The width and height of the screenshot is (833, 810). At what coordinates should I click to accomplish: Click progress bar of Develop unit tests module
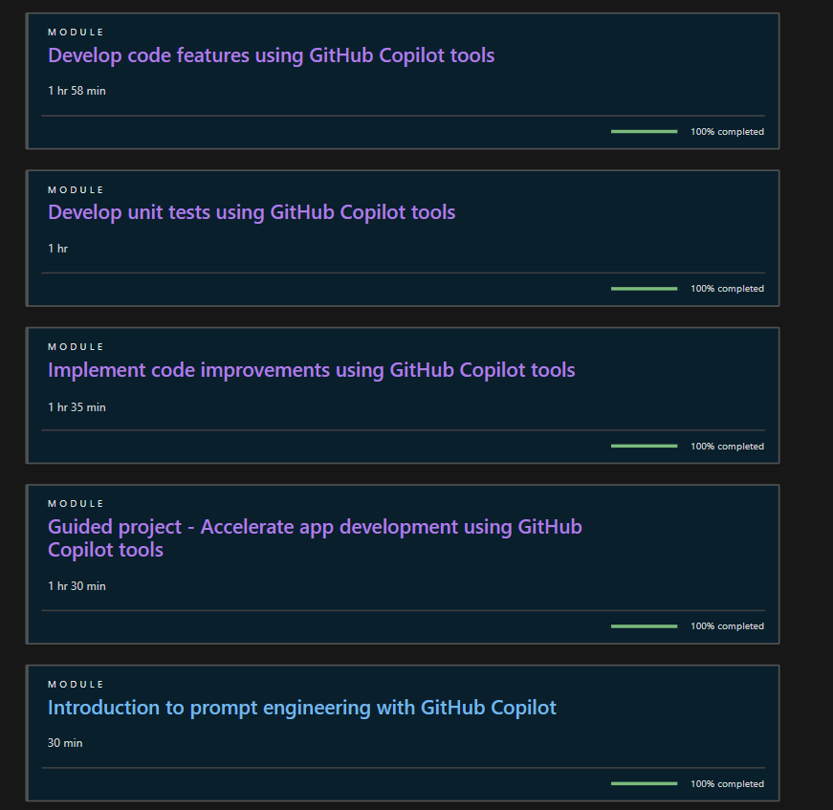point(644,289)
